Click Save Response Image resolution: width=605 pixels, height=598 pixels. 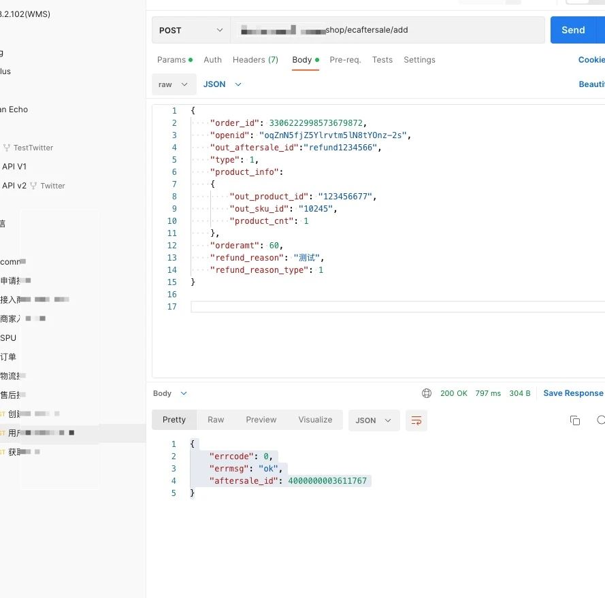[x=574, y=393]
